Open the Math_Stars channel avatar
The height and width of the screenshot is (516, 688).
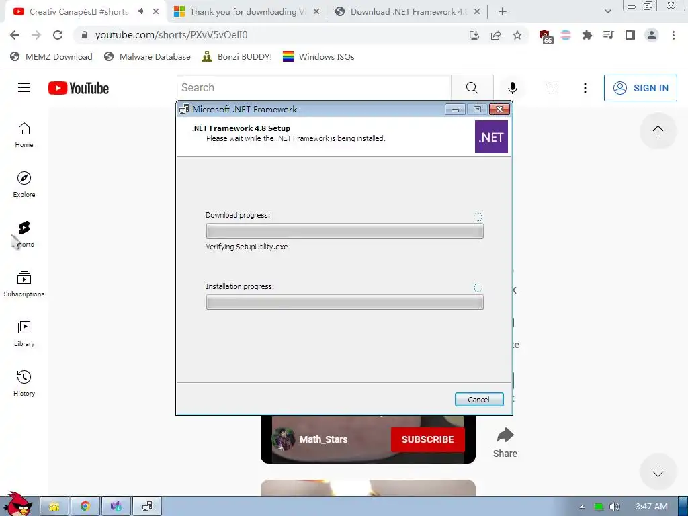click(x=284, y=439)
